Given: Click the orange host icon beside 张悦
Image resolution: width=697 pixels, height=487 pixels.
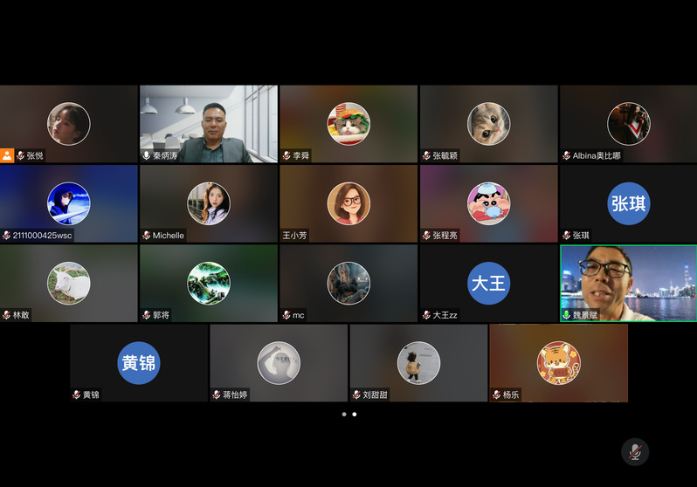Looking at the screenshot, I should 7,155.
